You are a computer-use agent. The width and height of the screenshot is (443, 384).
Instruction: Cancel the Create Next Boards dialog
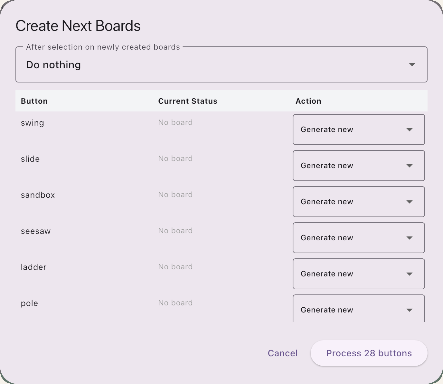point(283,353)
